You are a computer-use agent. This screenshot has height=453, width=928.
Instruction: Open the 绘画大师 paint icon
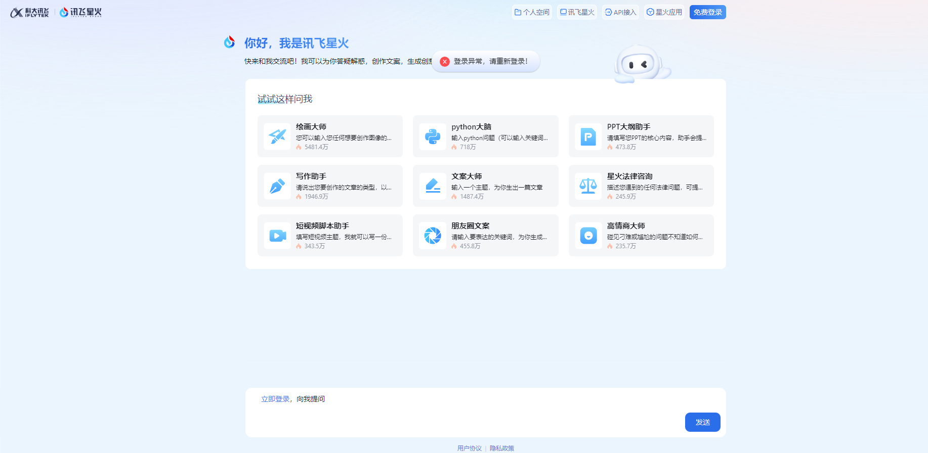277,137
